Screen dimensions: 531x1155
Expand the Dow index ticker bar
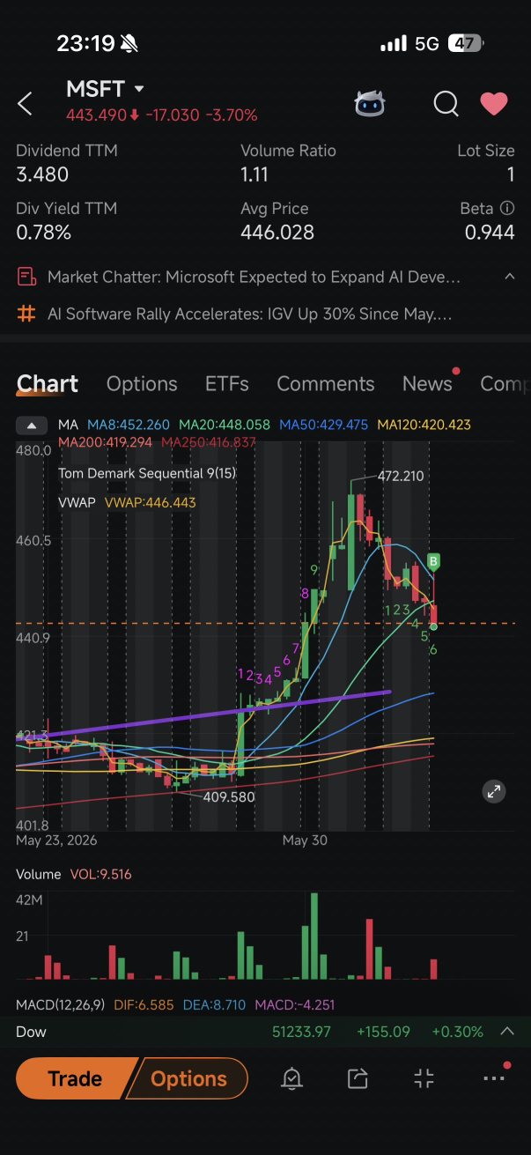point(507,1031)
